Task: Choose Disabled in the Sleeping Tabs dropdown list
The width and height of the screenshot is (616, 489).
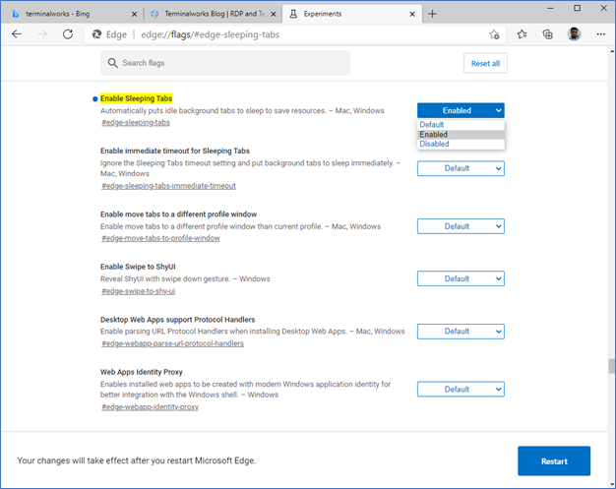Action: [461, 144]
